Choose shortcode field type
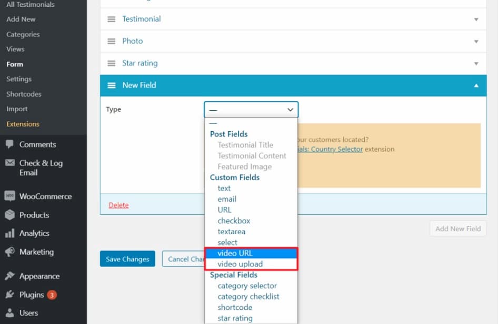This screenshot has height=324, width=498. [235, 307]
